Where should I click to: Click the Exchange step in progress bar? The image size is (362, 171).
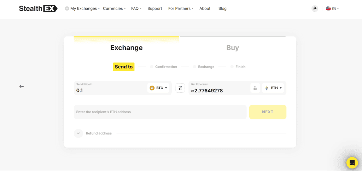click(206, 67)
